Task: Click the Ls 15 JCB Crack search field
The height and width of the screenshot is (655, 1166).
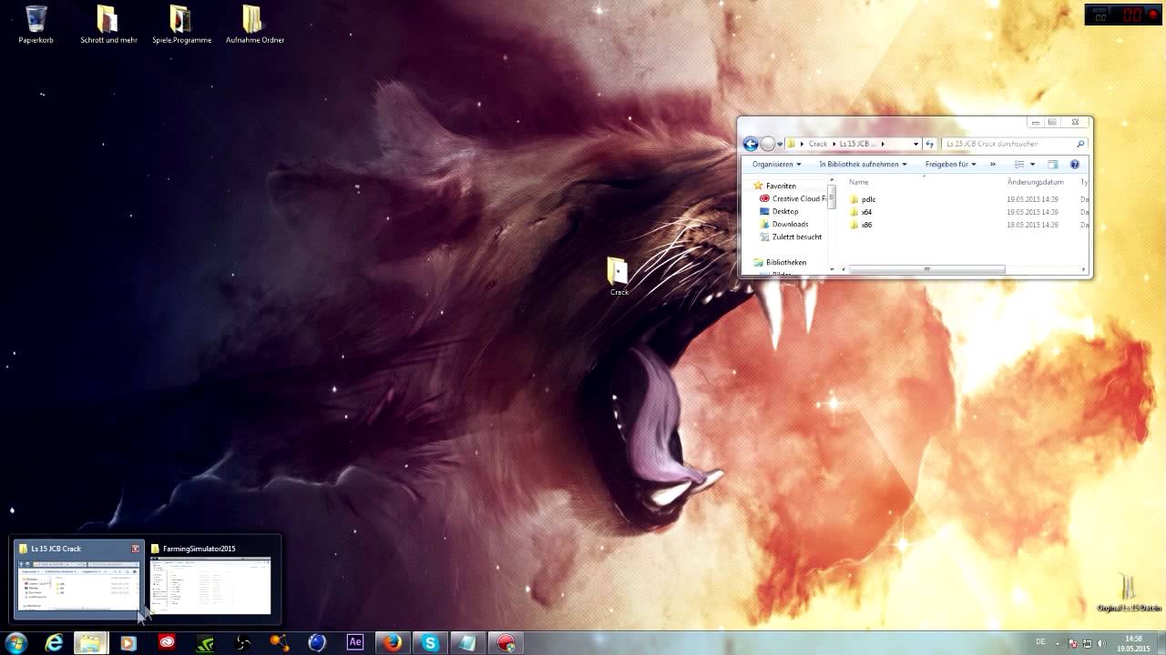Action: (1014, 144)
